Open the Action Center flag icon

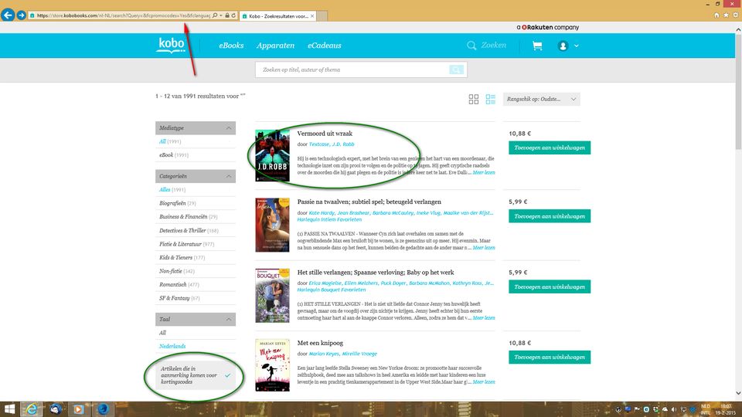click(637, 409)
